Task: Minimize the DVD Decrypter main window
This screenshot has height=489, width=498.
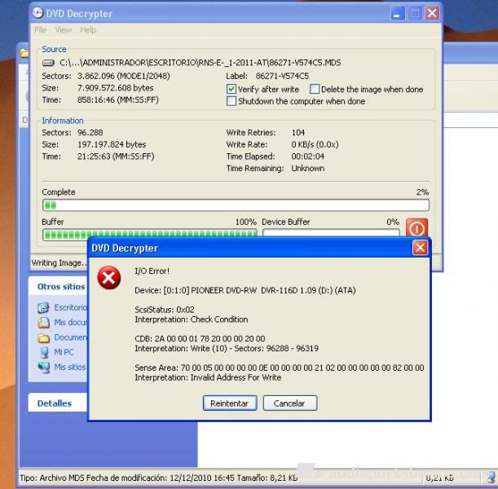Action: tap(397, 13)
